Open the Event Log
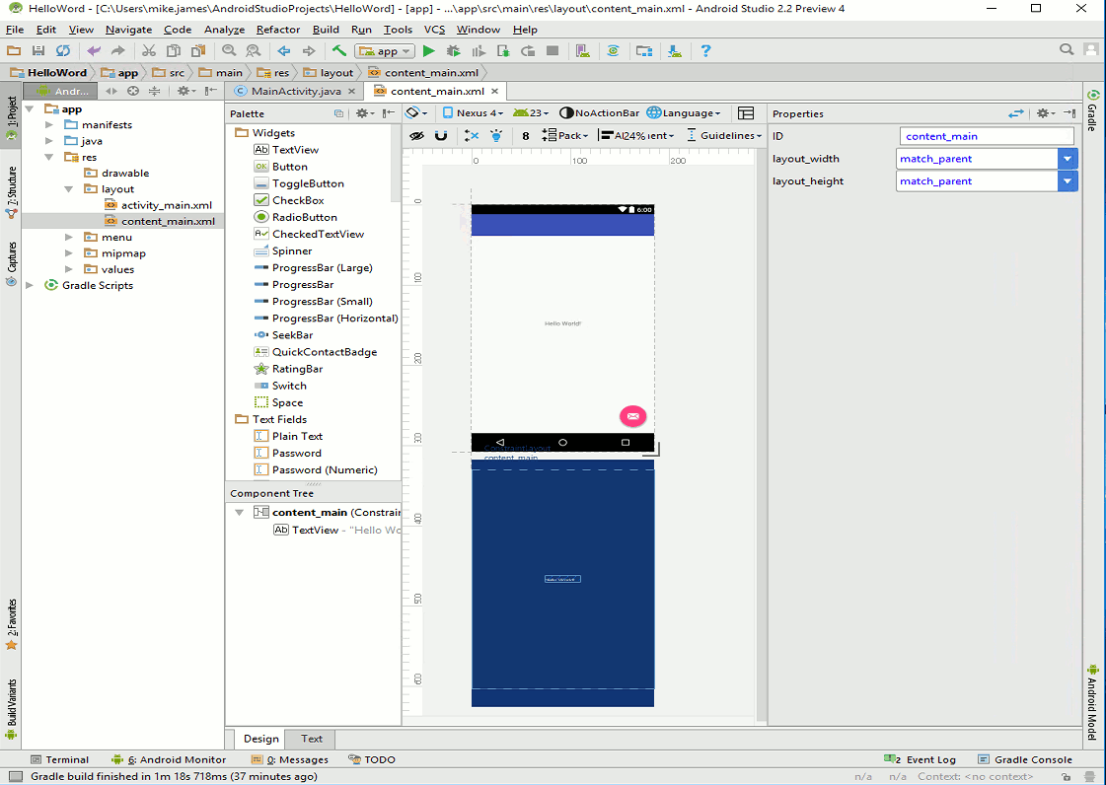This screenshot has height=785, width=1106. 920,759
